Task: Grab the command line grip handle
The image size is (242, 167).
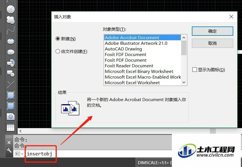Action: pyautogui.click(x=9, y=137)
